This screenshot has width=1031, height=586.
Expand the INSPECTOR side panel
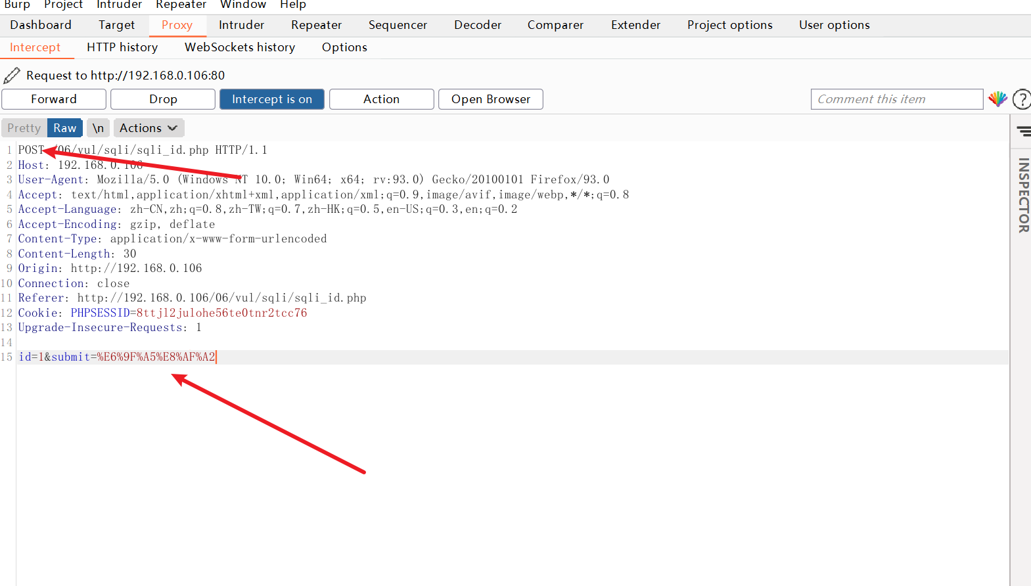coord(1023,195)
